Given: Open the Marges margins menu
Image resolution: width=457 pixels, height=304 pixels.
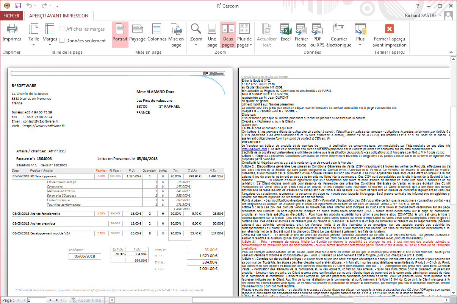Looking at the screenshot, I should 50,35.
